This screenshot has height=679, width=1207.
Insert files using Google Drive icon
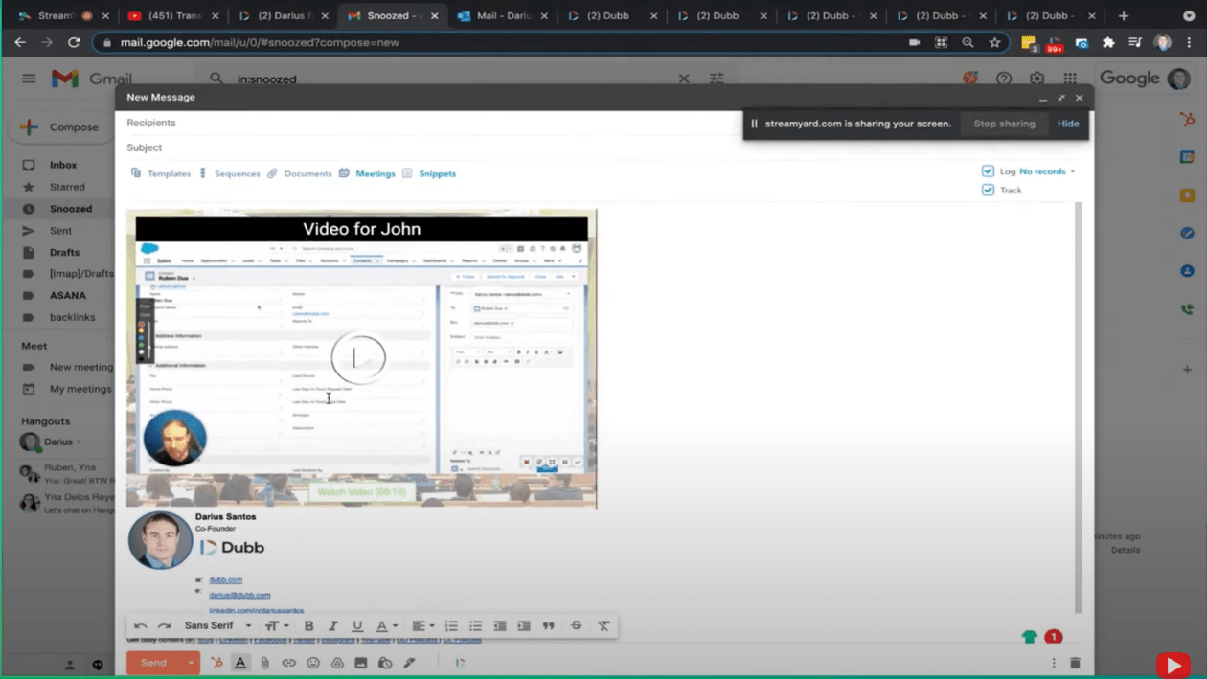(337, 663)
